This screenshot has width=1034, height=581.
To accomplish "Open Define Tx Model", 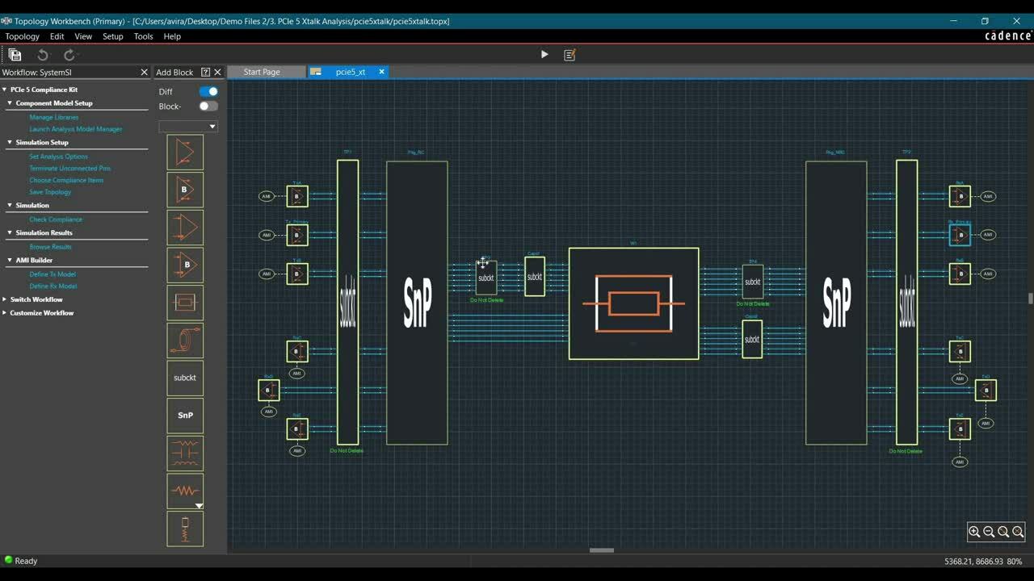I will (53, 274).
